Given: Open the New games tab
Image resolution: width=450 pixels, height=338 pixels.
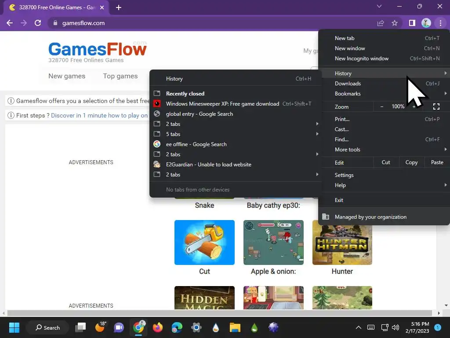Looking at the screenshot, I should tap(67, 76).
